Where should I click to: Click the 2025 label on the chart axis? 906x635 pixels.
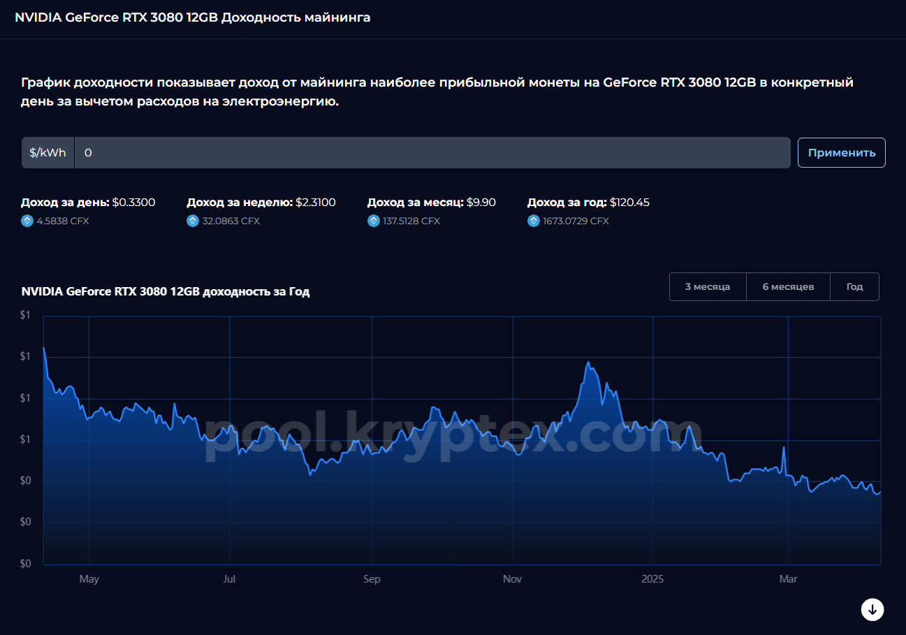652,579
